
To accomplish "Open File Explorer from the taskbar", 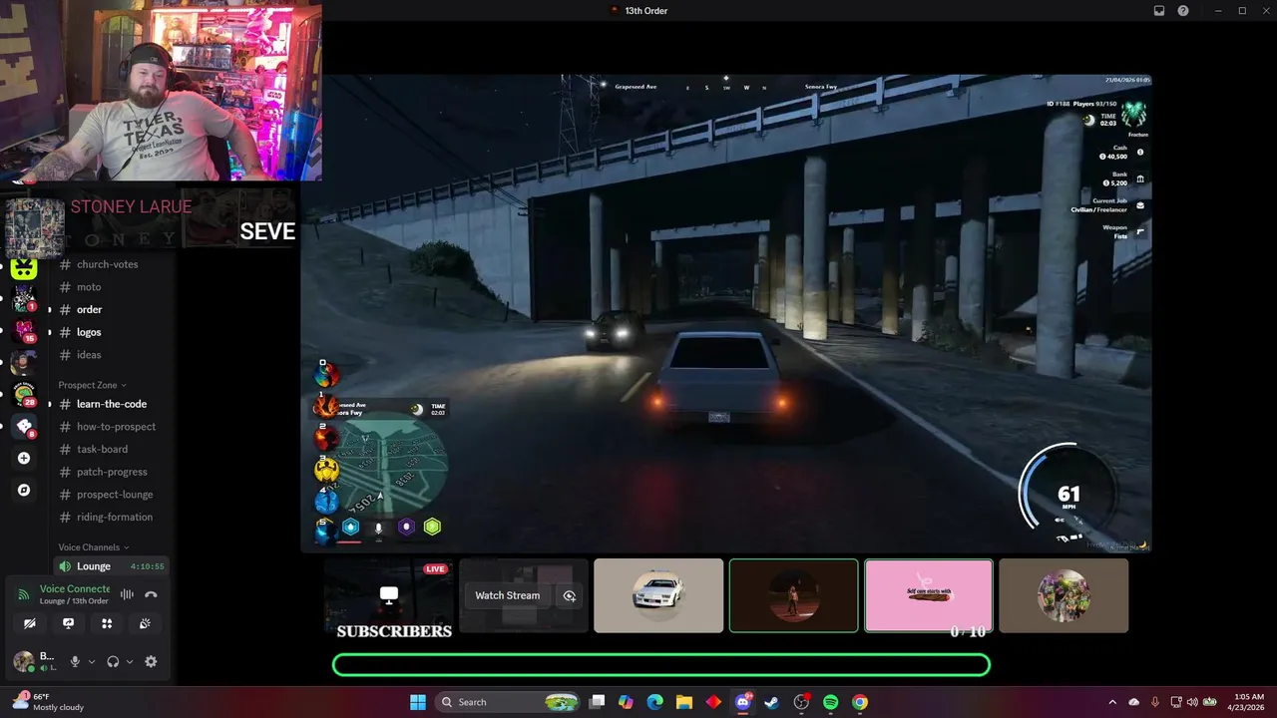I will pyautogui.click(x=684, y=702).
